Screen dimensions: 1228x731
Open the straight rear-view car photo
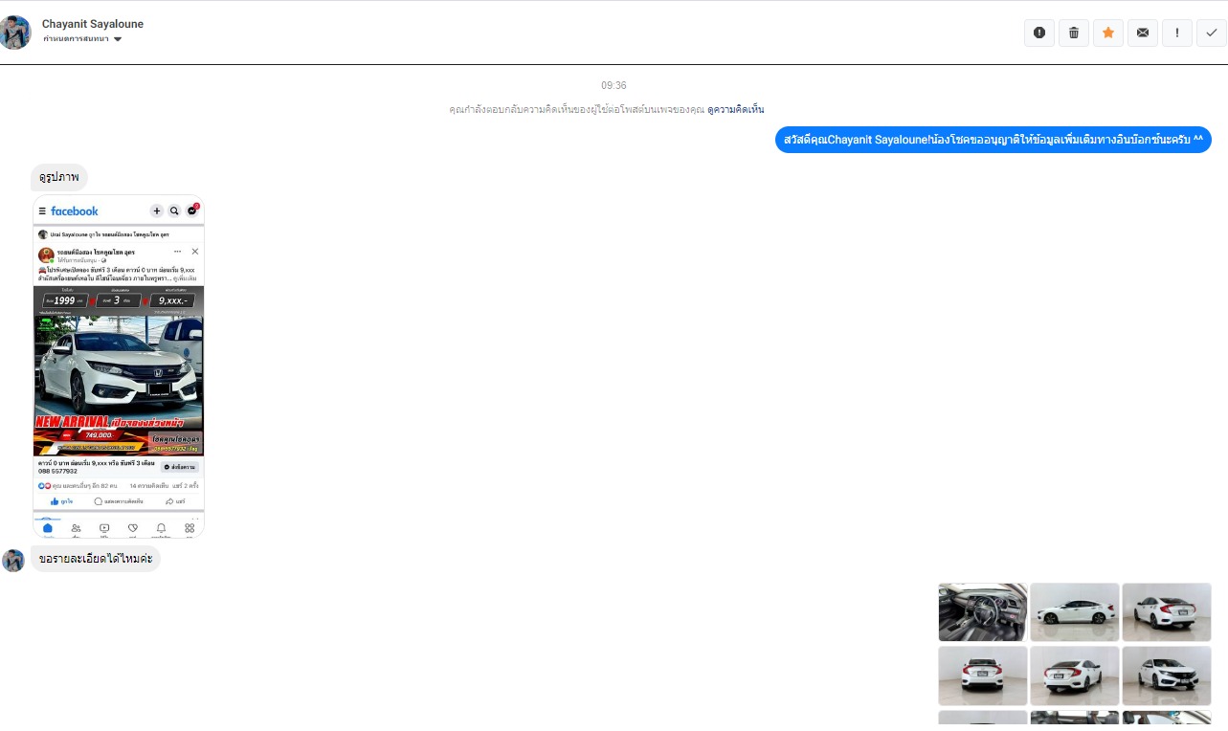coord(983,676)
